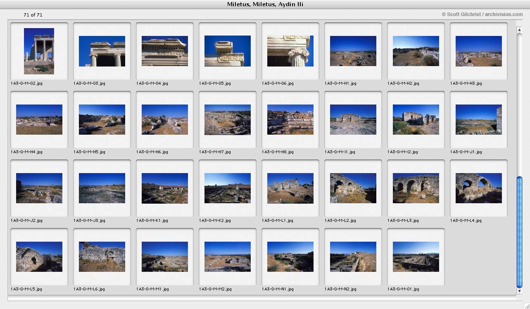Click the file name text '1A3-G-M-H4.jpg'

(26, 152)
